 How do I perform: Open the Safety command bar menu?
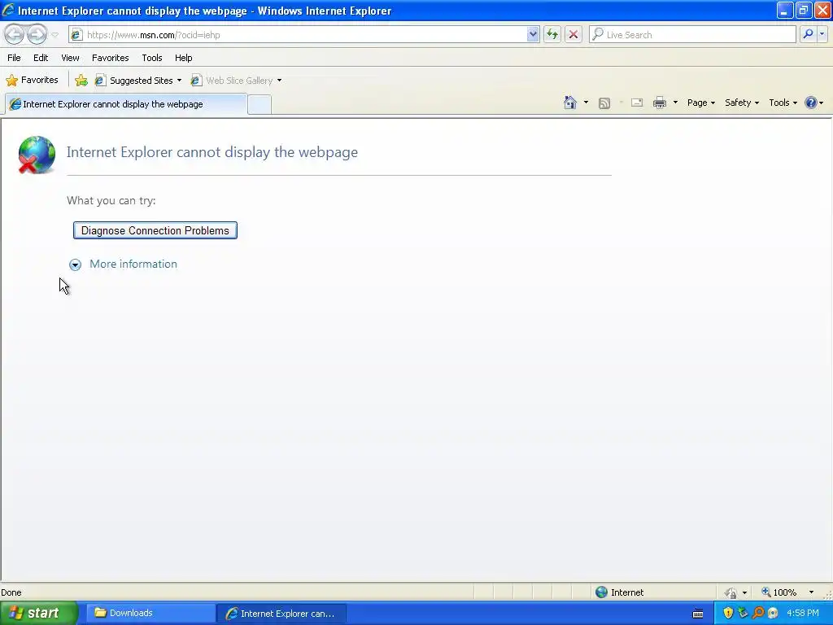742,103
